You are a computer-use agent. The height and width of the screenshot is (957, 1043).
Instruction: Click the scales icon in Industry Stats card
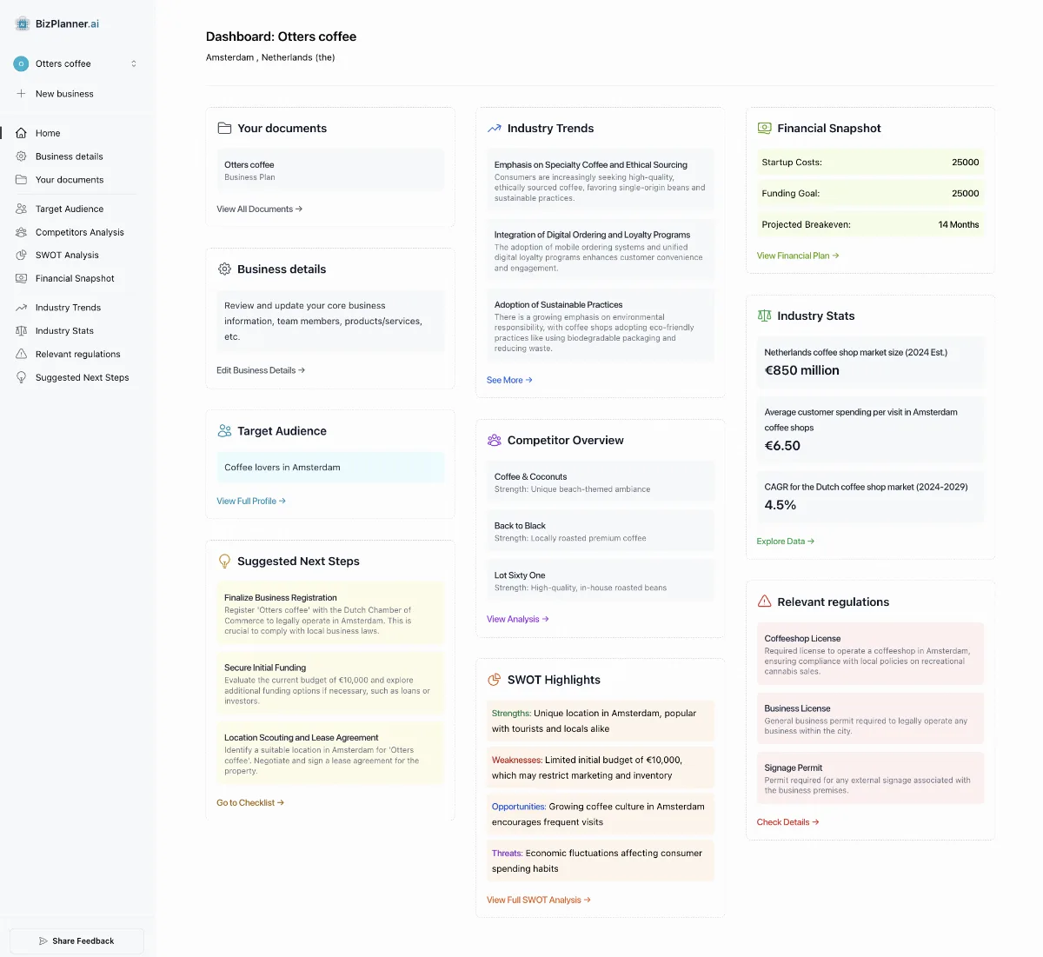coord(764,316)
